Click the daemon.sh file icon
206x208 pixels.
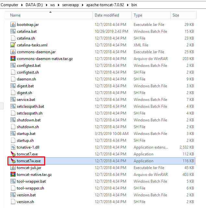coord(13,79)
